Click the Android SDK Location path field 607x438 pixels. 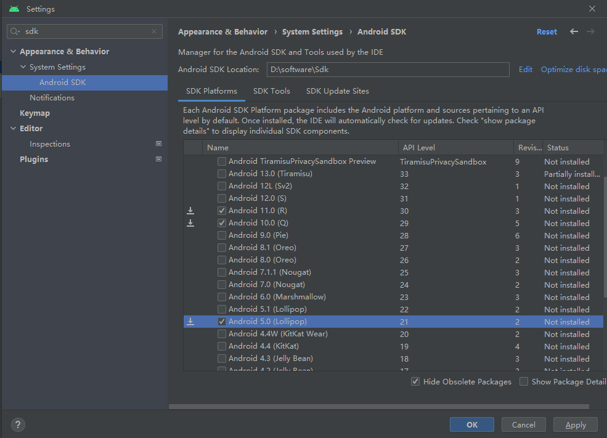point(388,70)
